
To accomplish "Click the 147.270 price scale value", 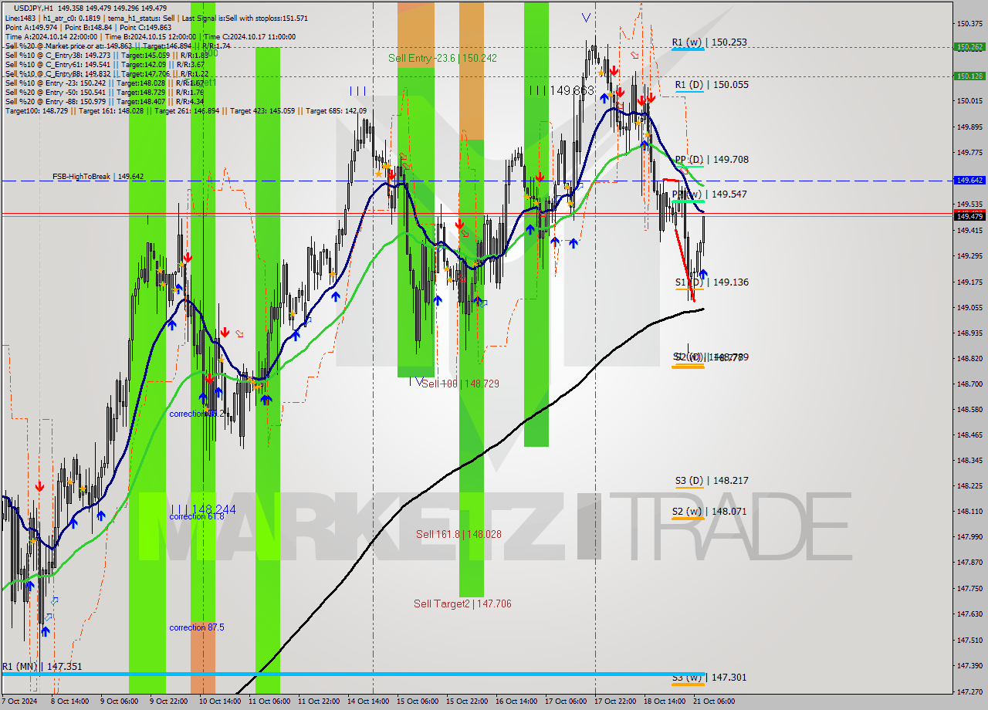I will [x=969, y=692].
